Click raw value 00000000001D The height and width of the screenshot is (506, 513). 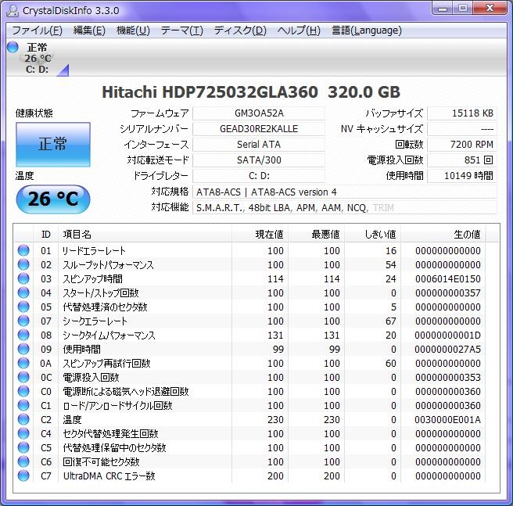(448, 336)
